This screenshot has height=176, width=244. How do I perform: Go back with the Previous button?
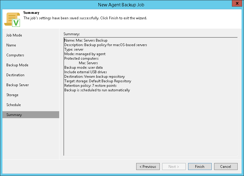click(x=148, y=167)
